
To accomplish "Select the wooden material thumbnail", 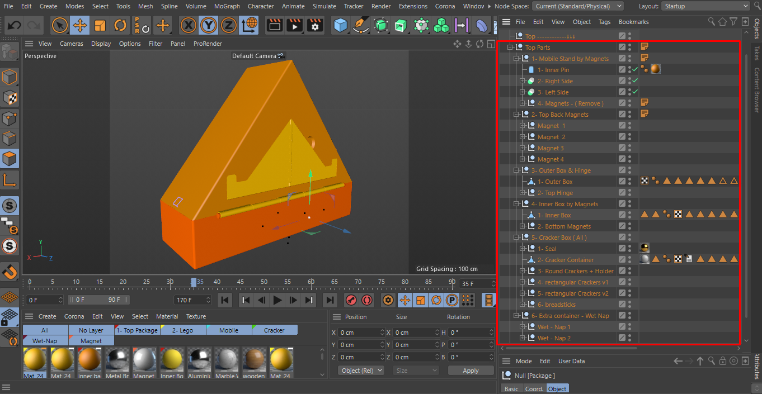I will click(x=255, y=360).
